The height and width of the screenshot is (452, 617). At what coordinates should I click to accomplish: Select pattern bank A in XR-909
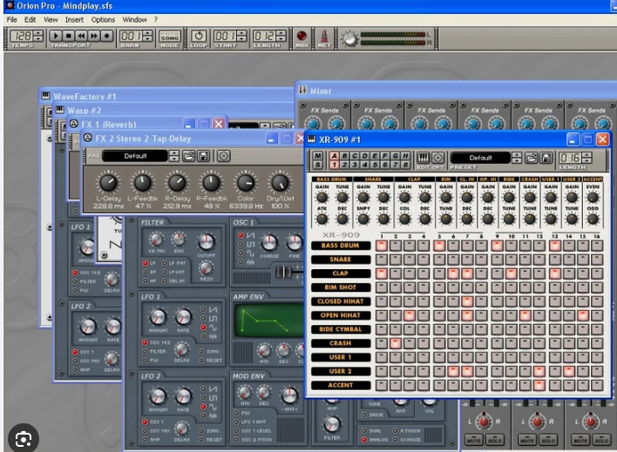click(334, 156)
